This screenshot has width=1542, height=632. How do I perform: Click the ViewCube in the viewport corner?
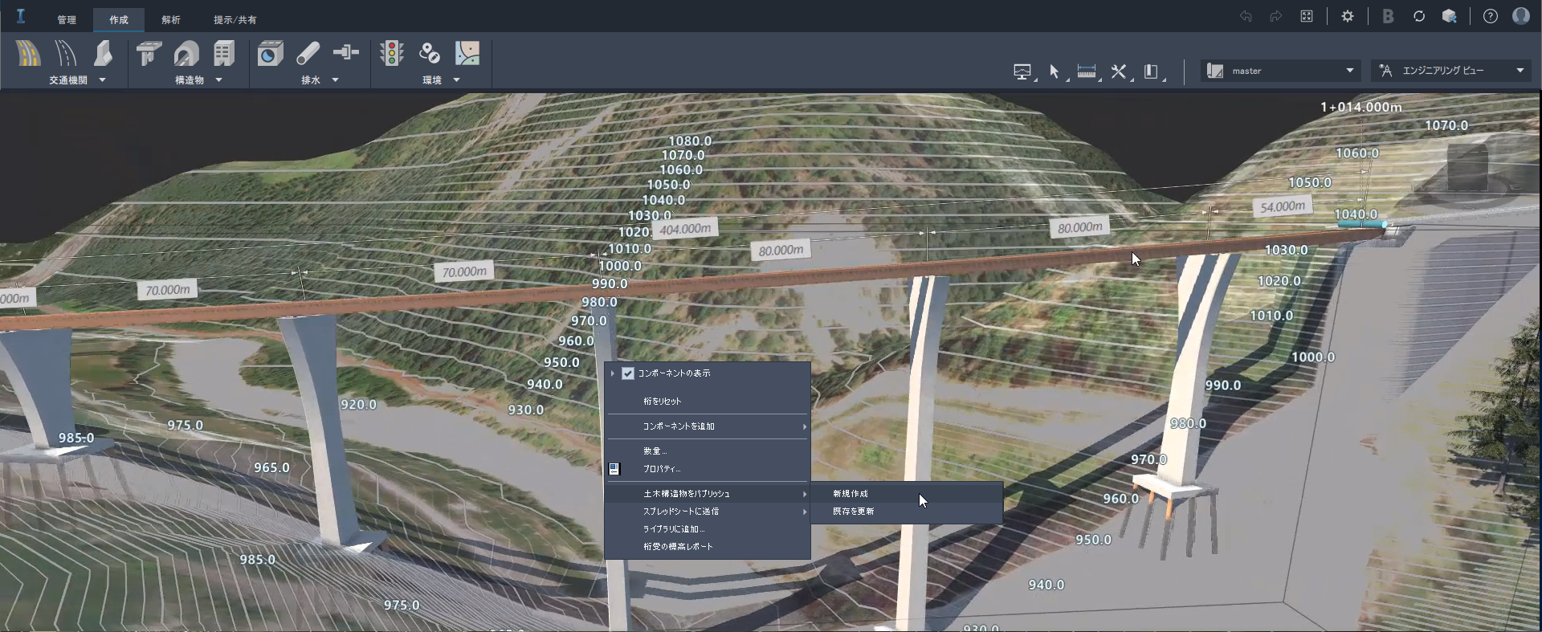pyautogui.click(x=1468, y=167)
